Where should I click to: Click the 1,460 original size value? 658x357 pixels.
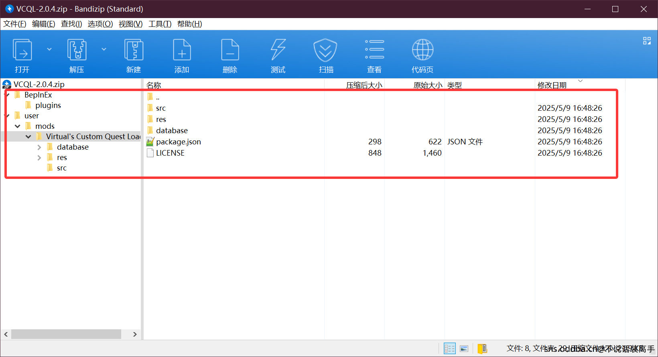point(432,153)
